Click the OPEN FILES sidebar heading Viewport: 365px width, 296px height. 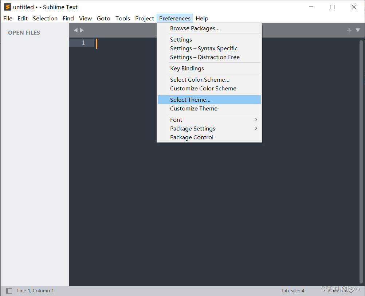tap(24, 32)
